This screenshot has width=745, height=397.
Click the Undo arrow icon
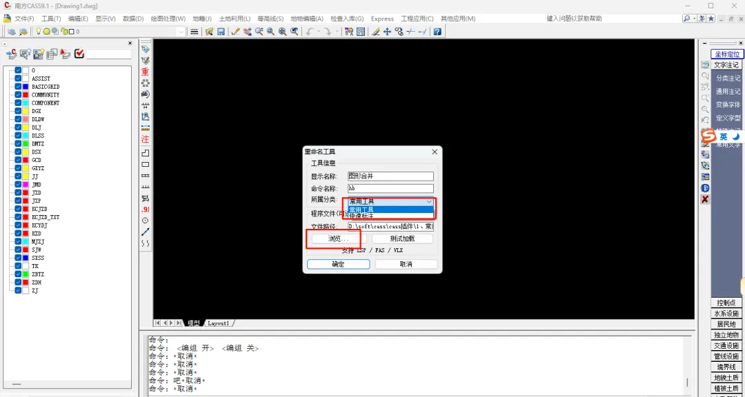pos(309,32)
